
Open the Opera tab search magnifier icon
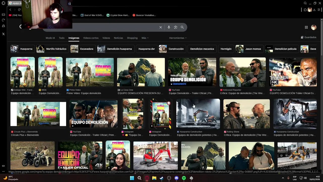tap(305, 3)
